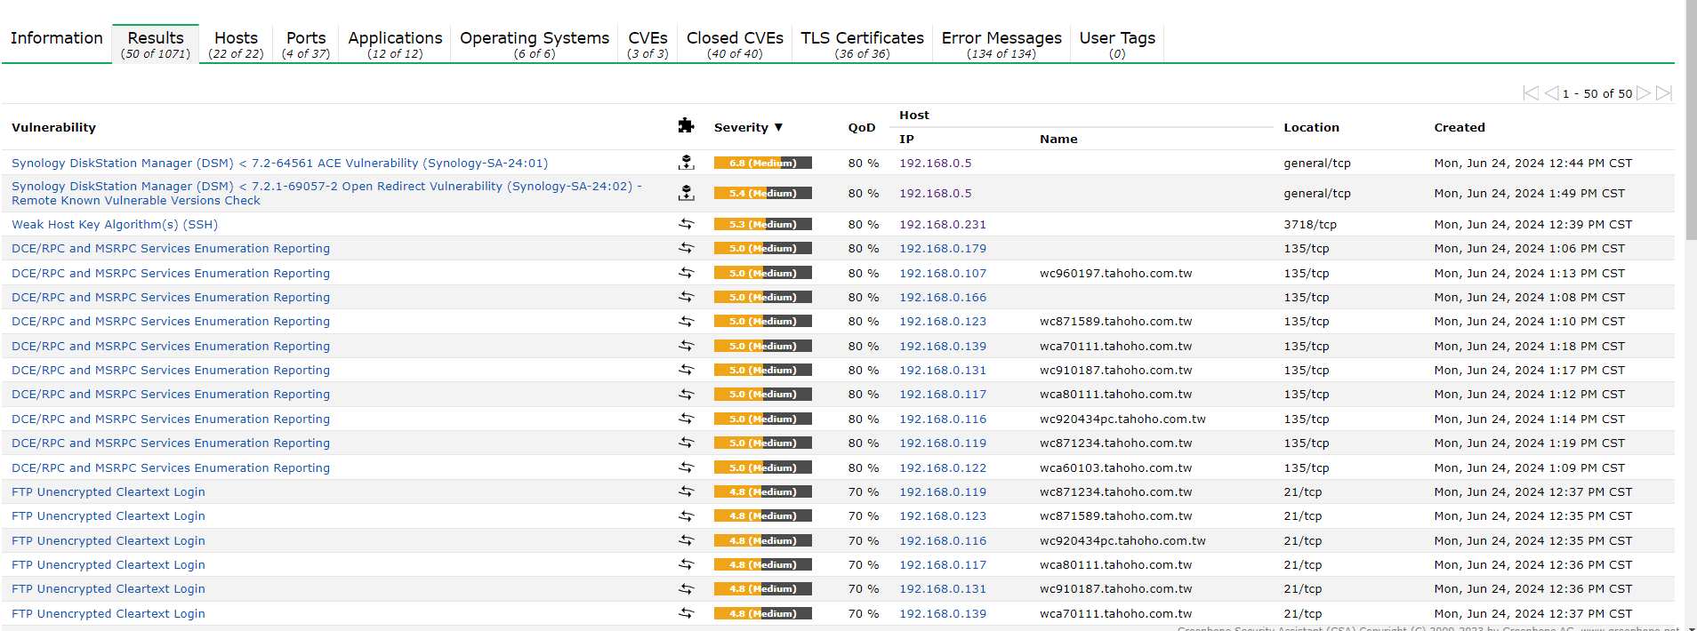Image resolution: width=1697 pixels, height=631 pixels.
Task: Click mitigation icon for Weak Host Key row
Action: (686, 224)
